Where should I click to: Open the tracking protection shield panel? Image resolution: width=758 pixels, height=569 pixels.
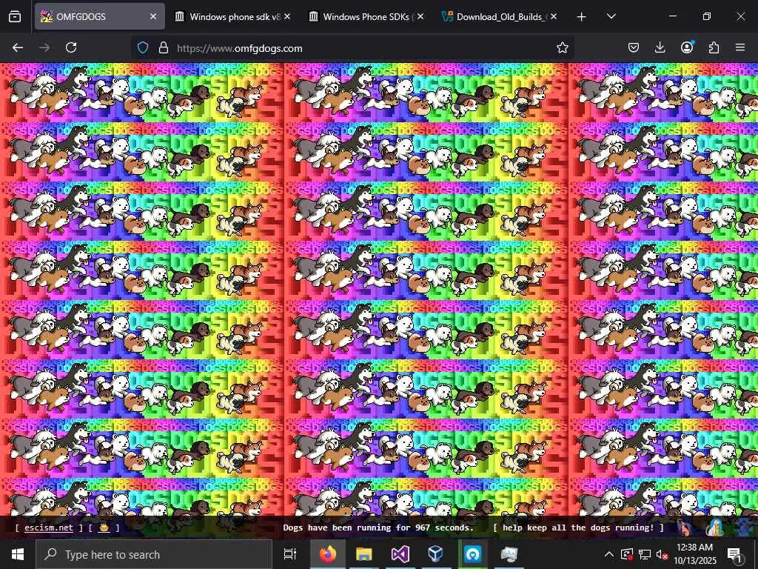pos(143,48)
